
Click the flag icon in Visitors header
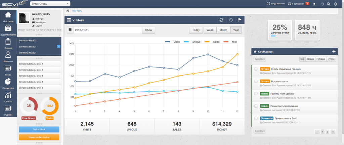(x=240, y=20)
